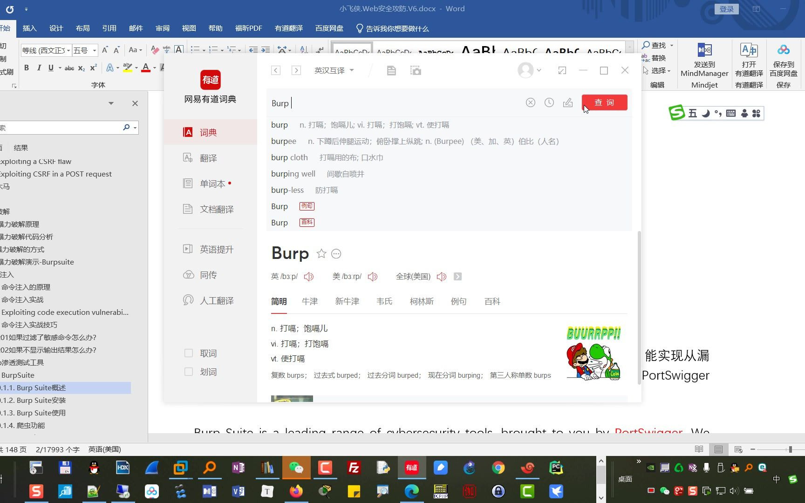Select 翻译 in Youdao sidebar

coord(211,158)
